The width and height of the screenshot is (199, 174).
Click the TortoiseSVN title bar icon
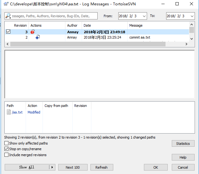[x=6, y=4]
